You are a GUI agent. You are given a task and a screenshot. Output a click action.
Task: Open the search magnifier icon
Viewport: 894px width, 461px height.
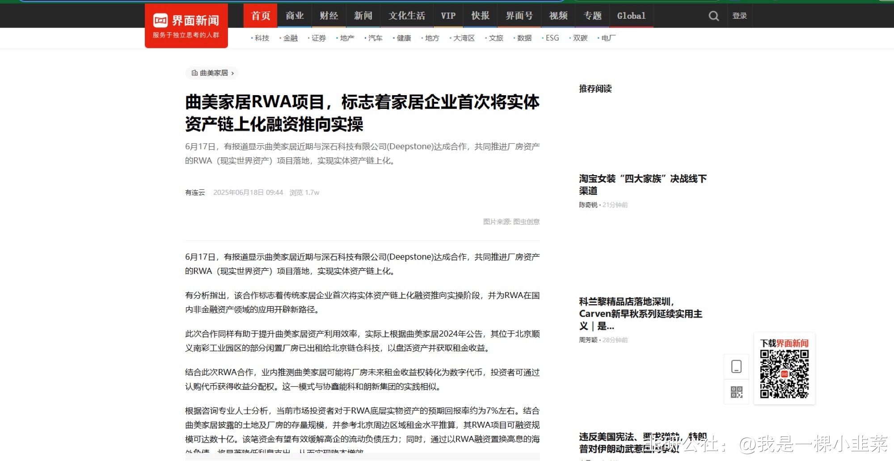tap(714, 16)
